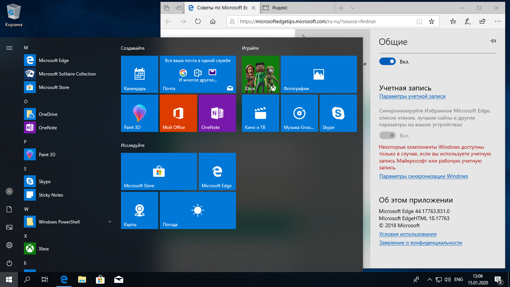The height and width of the screenshot is (287, 510).
Task: Open File Explorer from the taskbar
Action: tap(82, 280)
